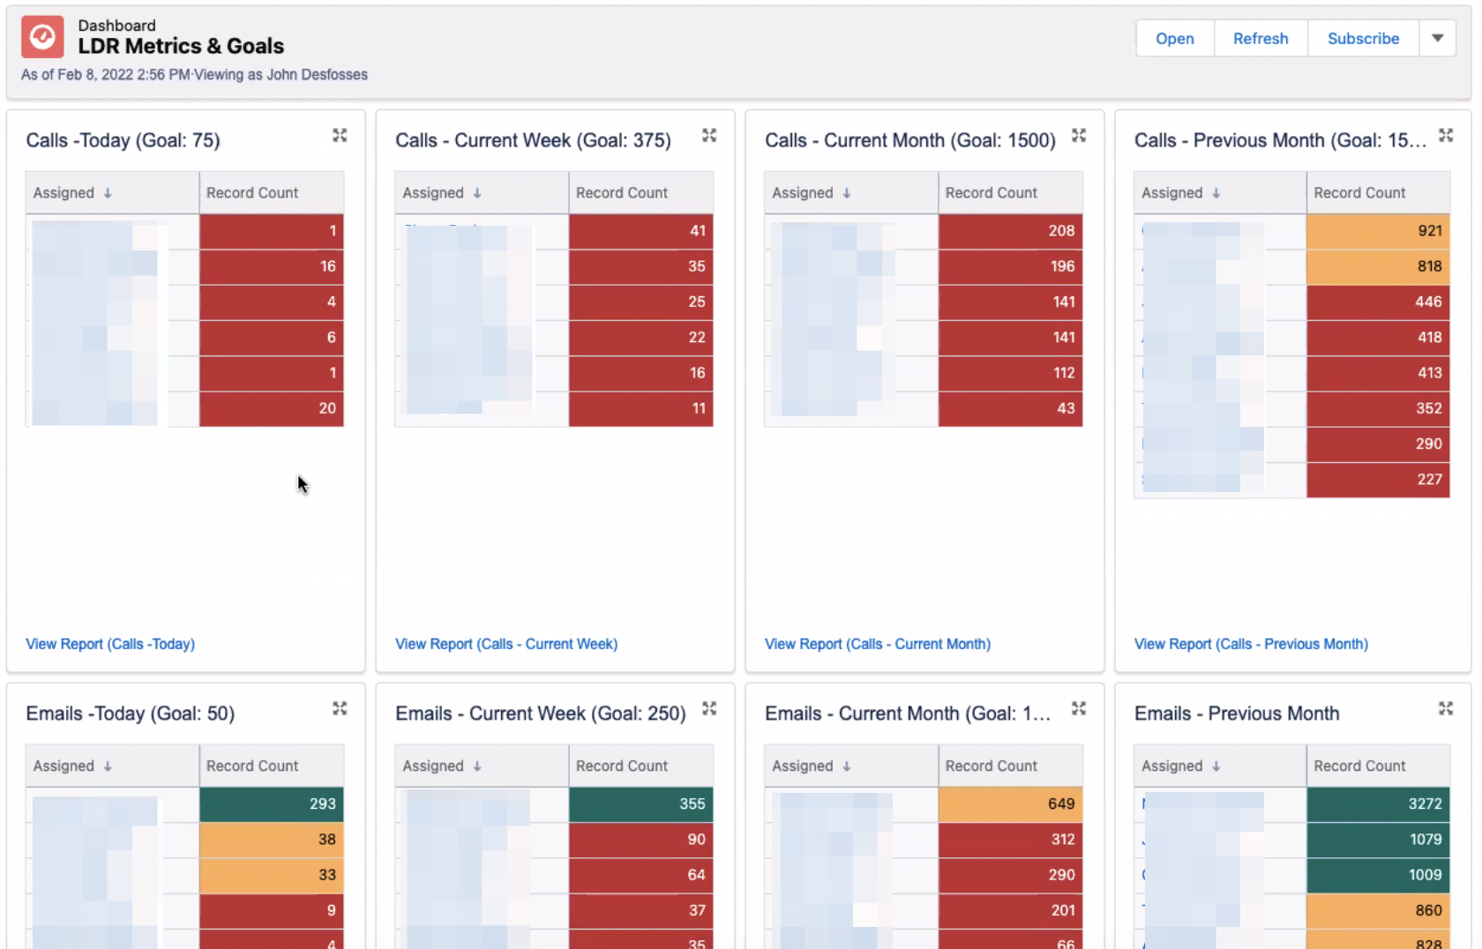Open the dropdown next to Subscribe
The image size is (1482, 949).
pyautogui.click(x=1437, y=38)
